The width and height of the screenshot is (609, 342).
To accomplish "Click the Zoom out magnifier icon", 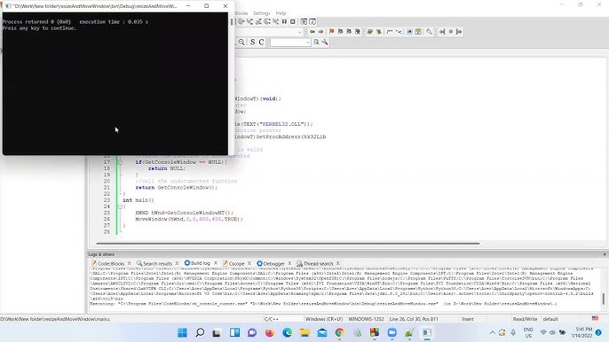I will pyautogui.click(x=241, y=42).
